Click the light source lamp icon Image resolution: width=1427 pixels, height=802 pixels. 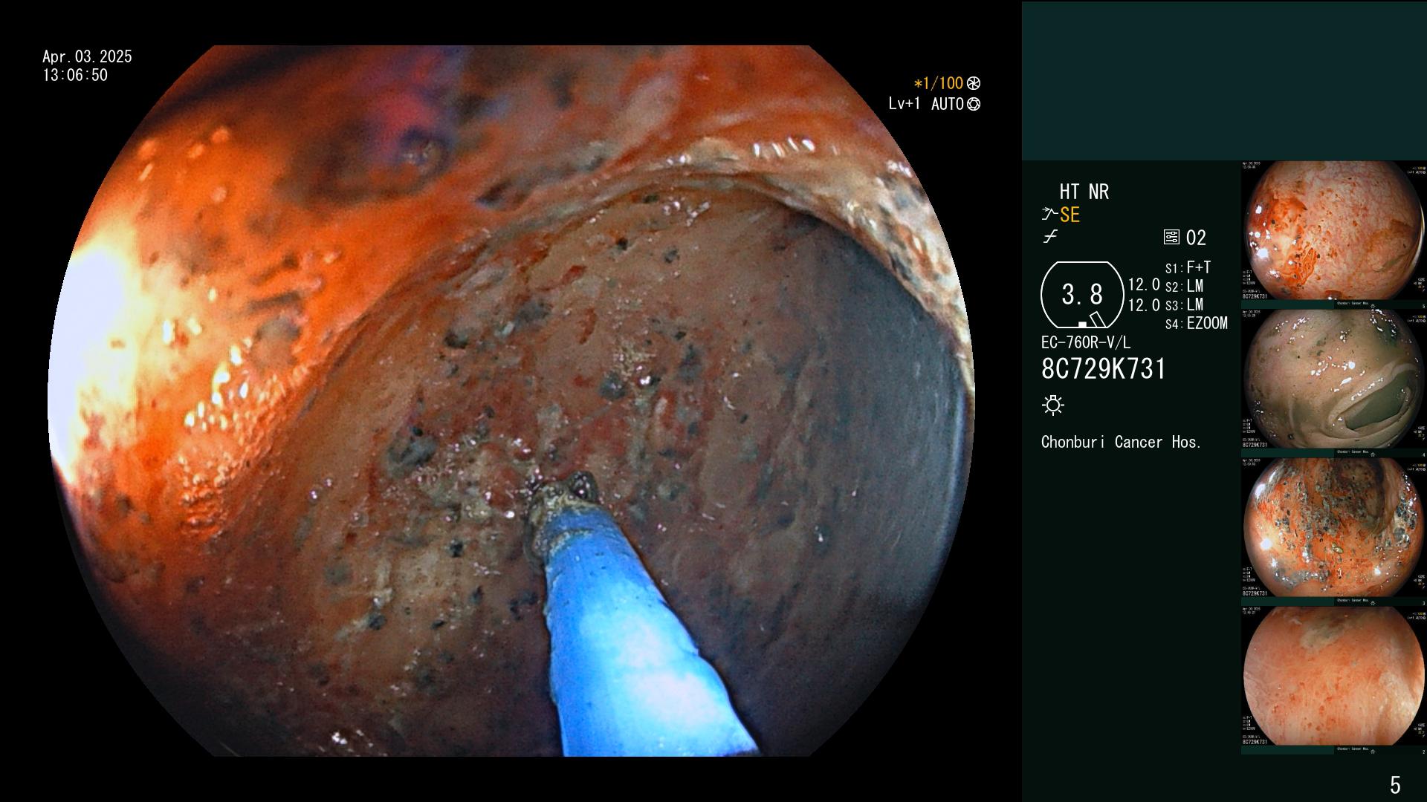[x=1053, y=405]
